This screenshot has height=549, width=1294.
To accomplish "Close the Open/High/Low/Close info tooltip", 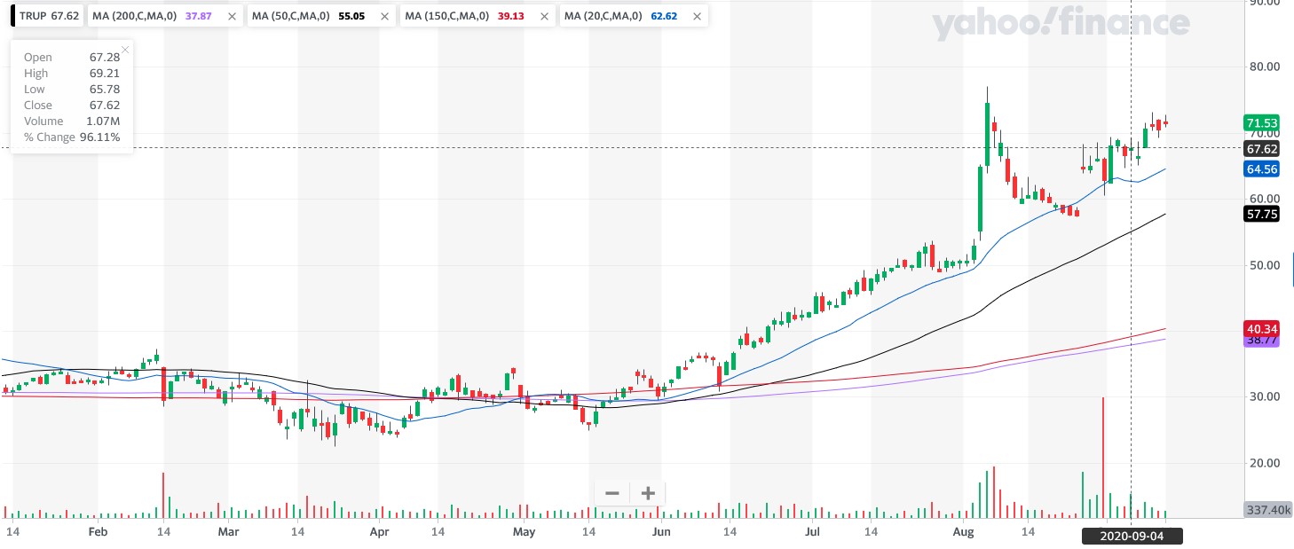I will (x=125, y=50).
